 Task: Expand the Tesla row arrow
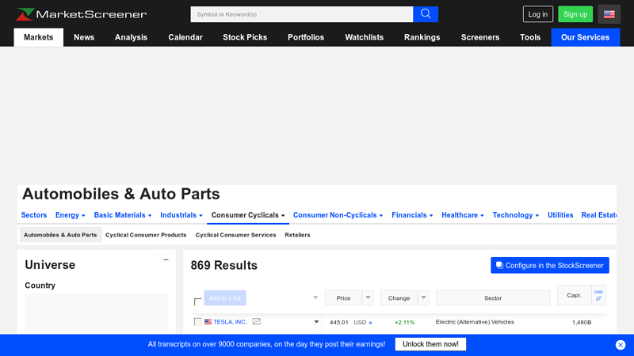click(x=316, y=322)
